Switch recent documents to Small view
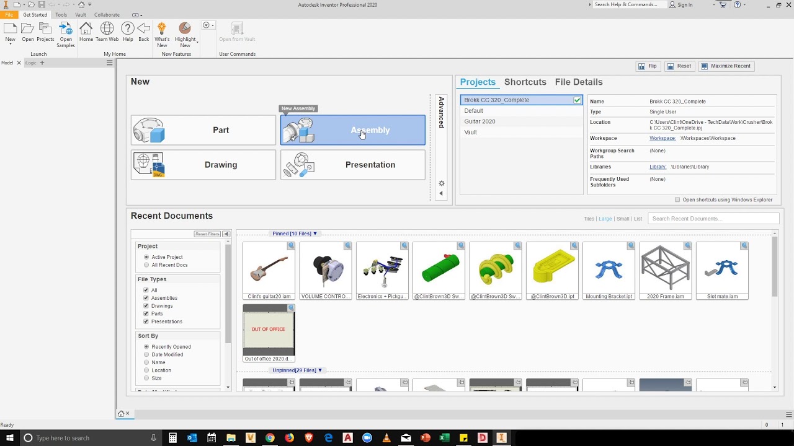Image resolution: width=794 pixels, height=446 pixels. coord(623,219)
